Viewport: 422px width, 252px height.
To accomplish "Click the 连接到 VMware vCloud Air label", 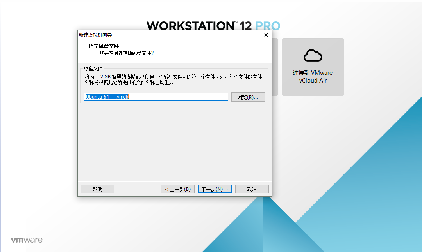I will tap(313, 77).
